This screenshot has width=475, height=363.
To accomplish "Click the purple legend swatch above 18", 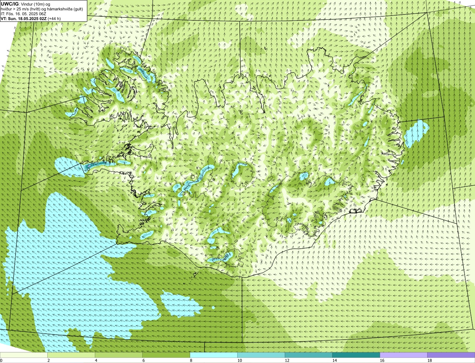I will 451,355.
